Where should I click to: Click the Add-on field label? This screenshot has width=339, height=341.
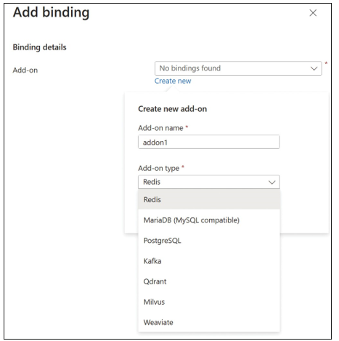(x=25, y=71)
